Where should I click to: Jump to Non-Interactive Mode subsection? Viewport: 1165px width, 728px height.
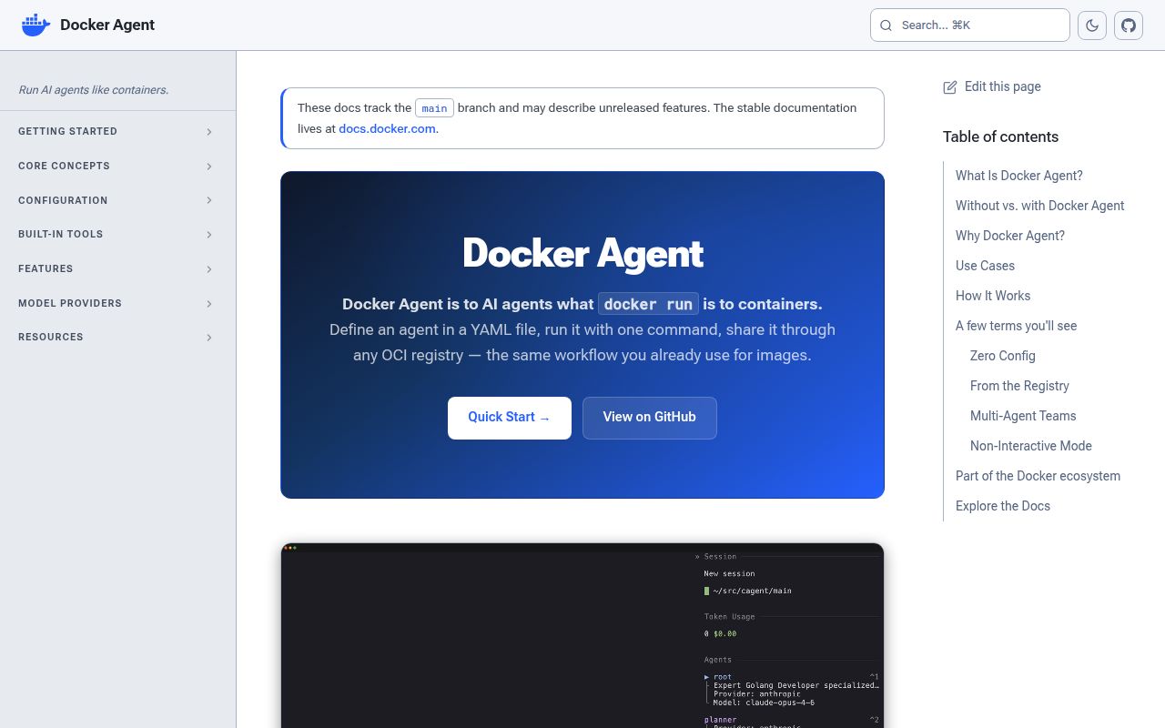1031,446
